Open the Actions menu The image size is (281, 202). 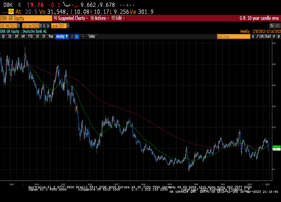[100, 18]
